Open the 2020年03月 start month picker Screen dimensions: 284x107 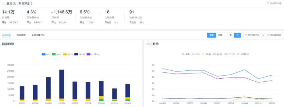253,35
